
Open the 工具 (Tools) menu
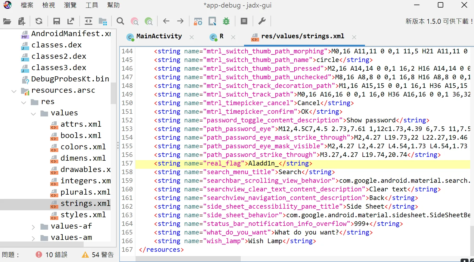[x=92, y=5]
